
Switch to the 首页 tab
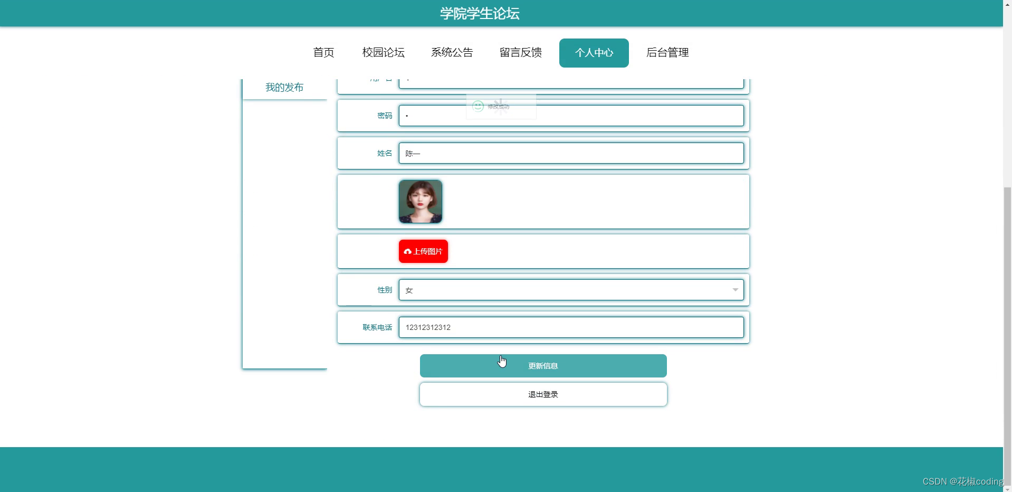[x=323, y=52]
